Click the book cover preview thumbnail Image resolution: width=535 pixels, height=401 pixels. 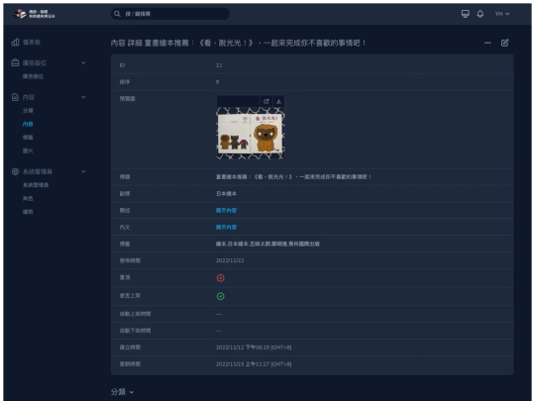[251, 134]
